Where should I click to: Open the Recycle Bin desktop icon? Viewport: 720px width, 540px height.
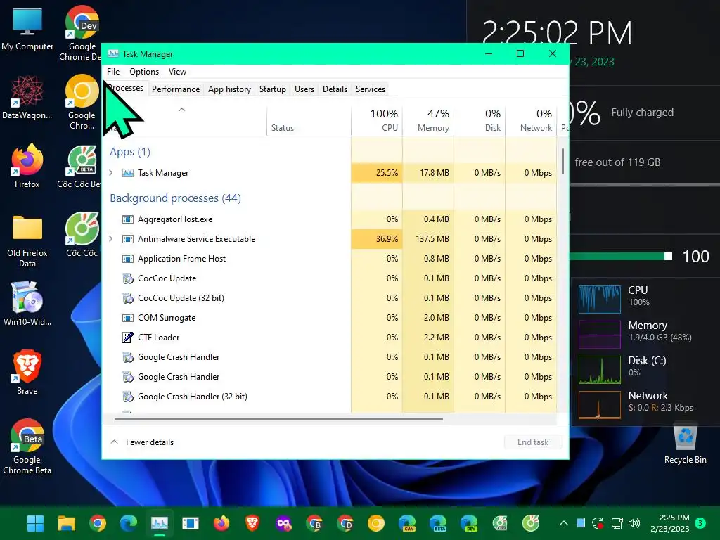(685, 444)
